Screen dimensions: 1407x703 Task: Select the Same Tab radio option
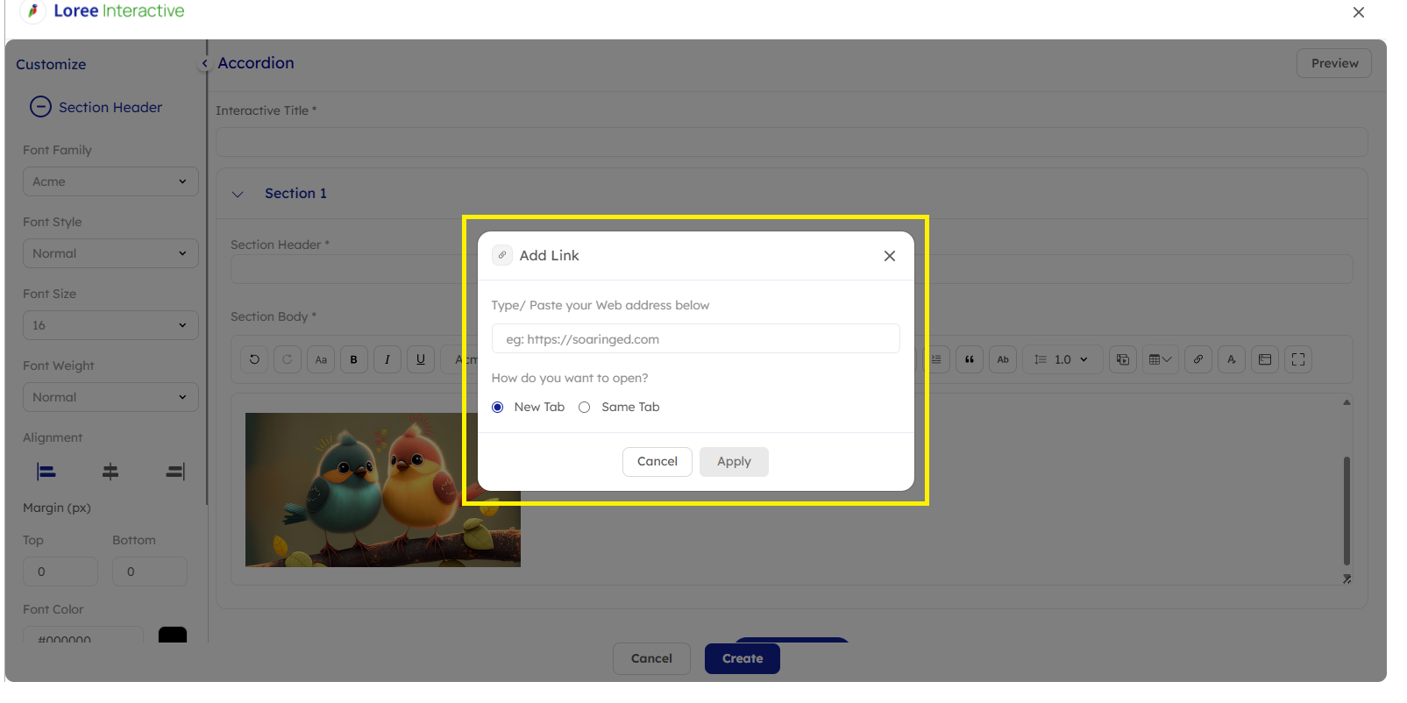(585, 408)
